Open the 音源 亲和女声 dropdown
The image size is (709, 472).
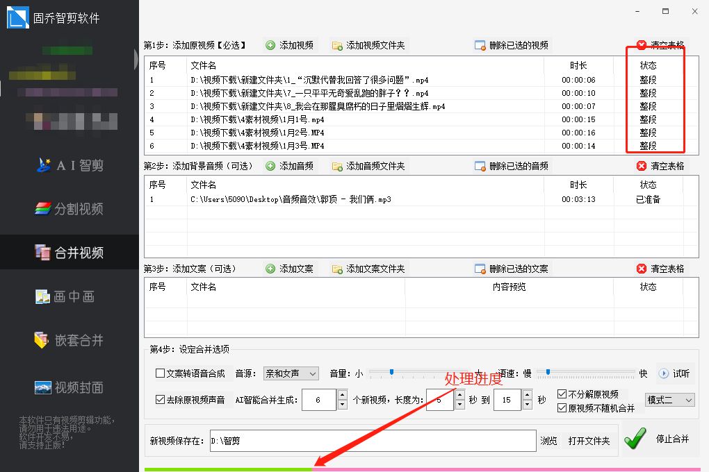[291, 373]
